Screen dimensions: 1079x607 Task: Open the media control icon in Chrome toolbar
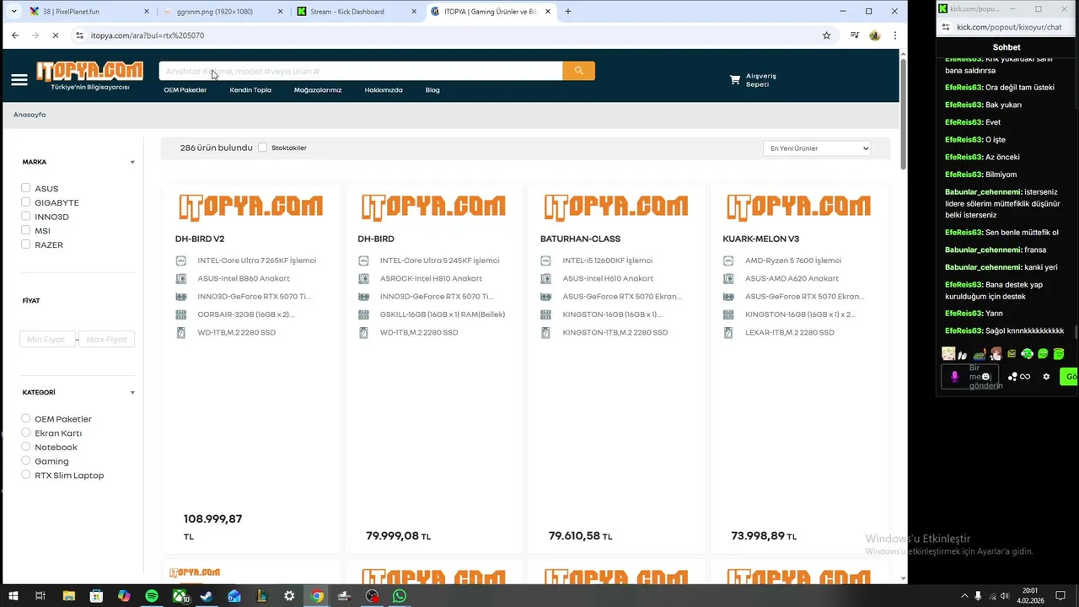pyautogui.click(x=855, y=35)
